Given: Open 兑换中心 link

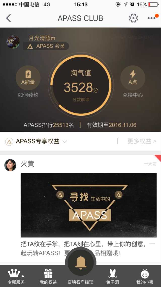Looking at the screenshot, I should [x=133, y=95].
